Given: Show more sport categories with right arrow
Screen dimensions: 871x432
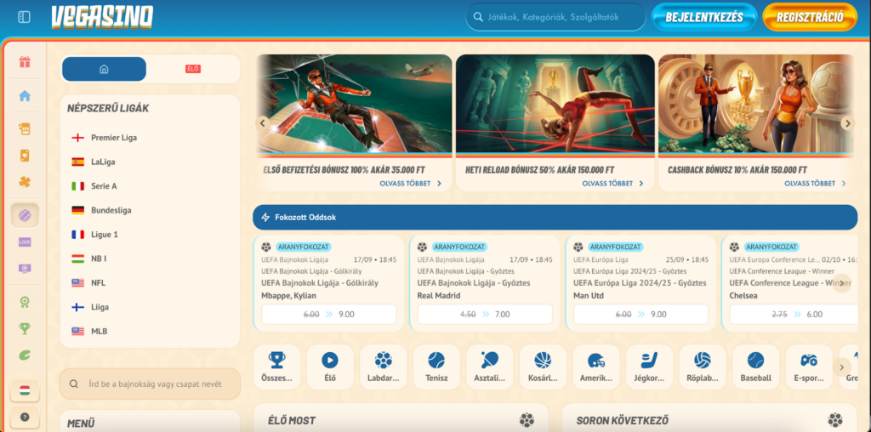Looking at the screenshot, I should (841, 367).
